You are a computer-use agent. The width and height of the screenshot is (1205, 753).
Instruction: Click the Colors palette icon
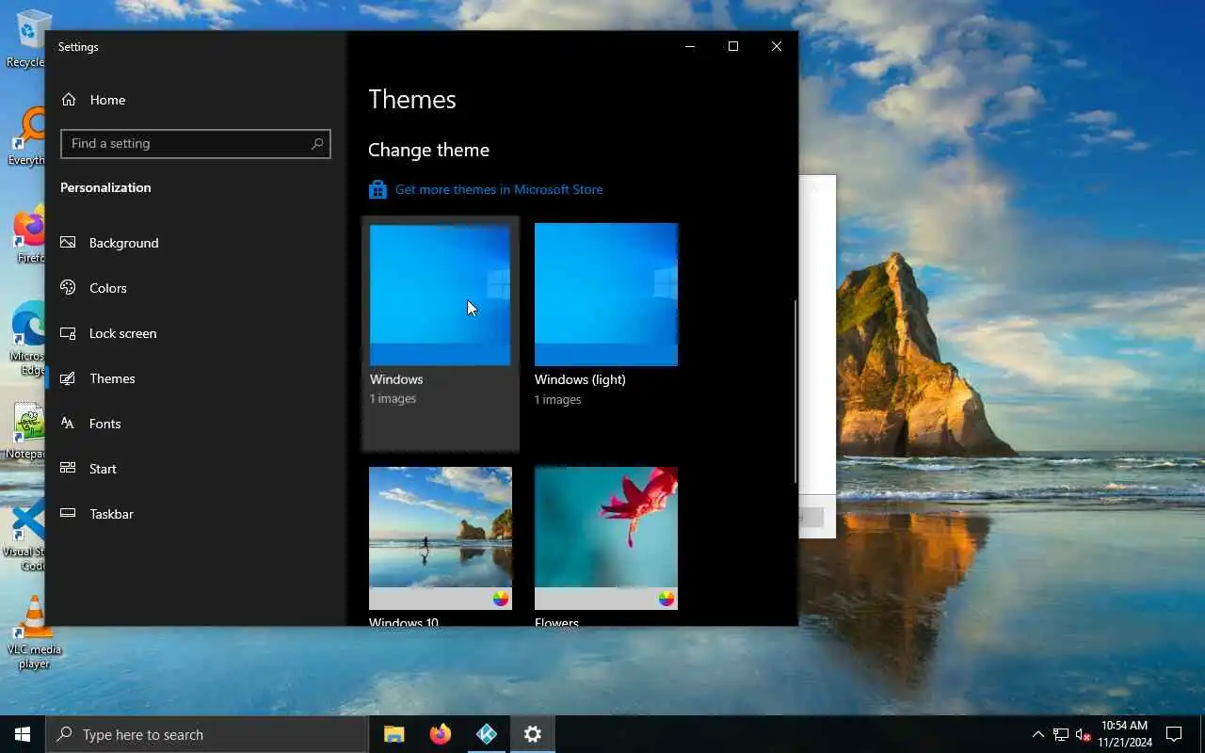(x=68, y=288)
